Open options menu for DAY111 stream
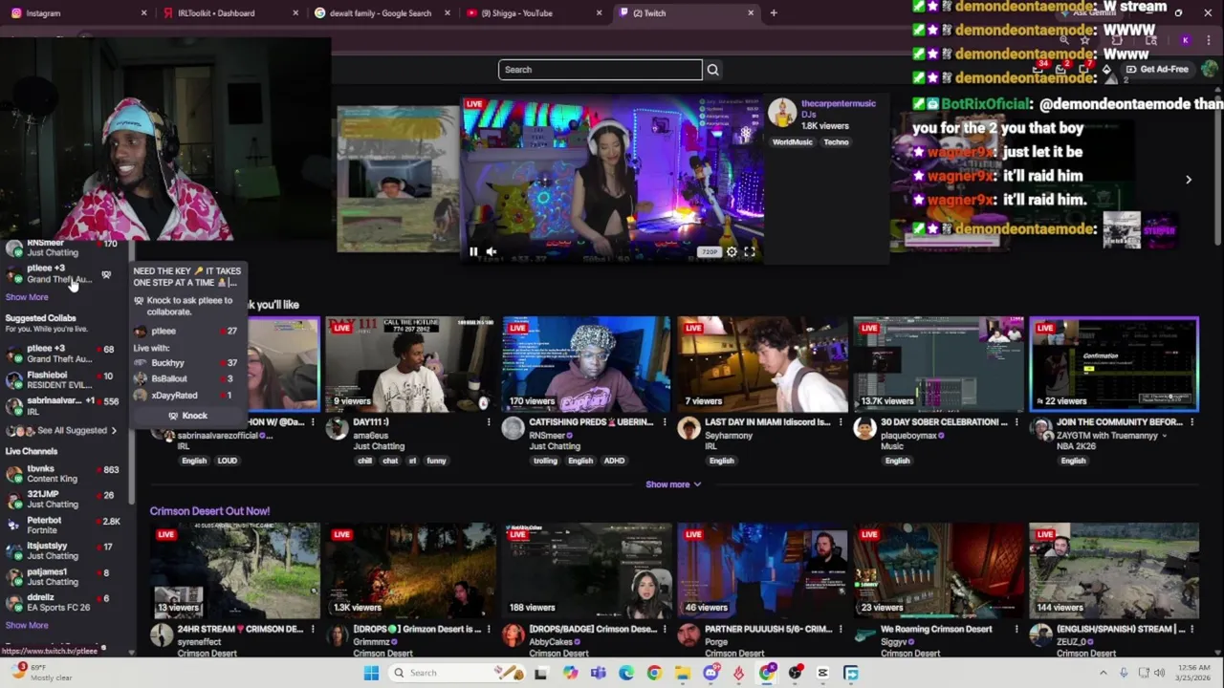The image size is (1224, 688). [x=489, y=422]
